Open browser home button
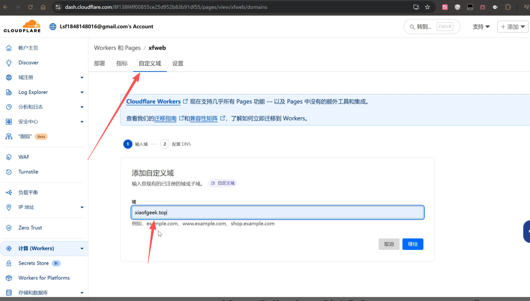The height and width of the screenshot is (301, 530). point(43,7)
